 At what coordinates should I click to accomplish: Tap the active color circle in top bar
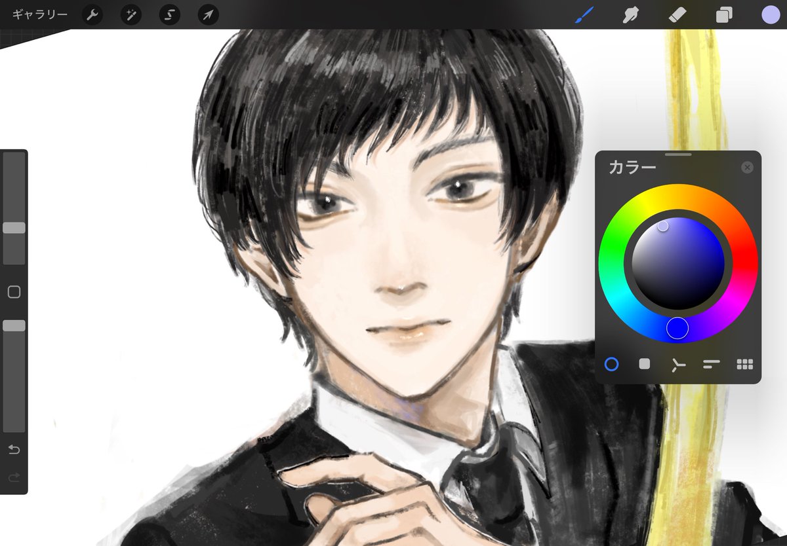(771, 14)
